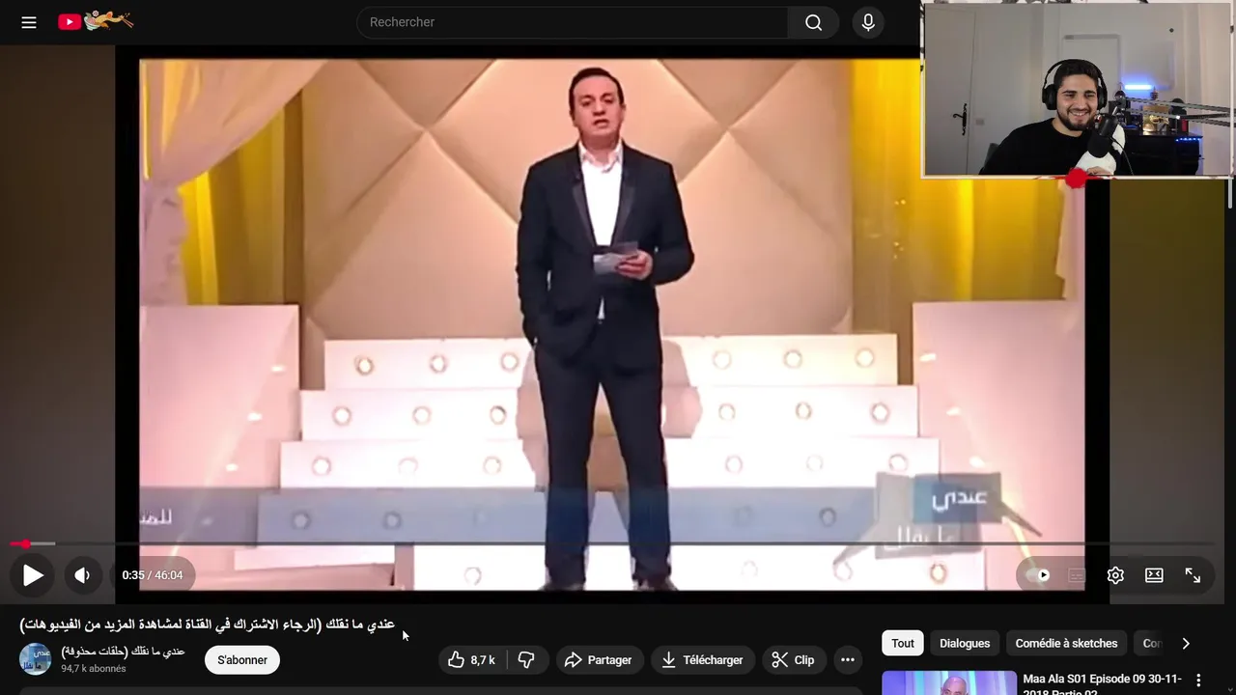Enter fullscreen mode
The width and height of the screenshot is (1236, 695).
1193,575
